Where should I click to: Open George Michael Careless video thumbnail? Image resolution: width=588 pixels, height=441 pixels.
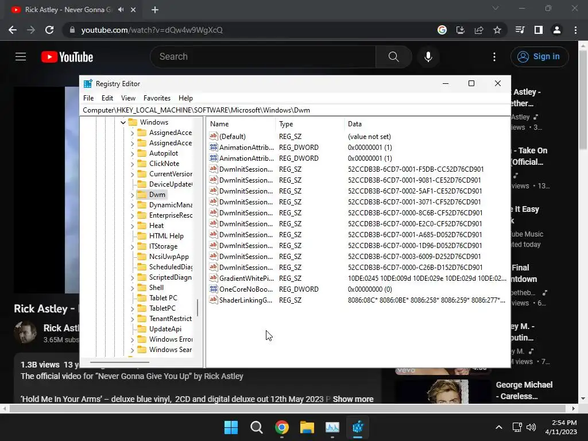tap(443, 392)
